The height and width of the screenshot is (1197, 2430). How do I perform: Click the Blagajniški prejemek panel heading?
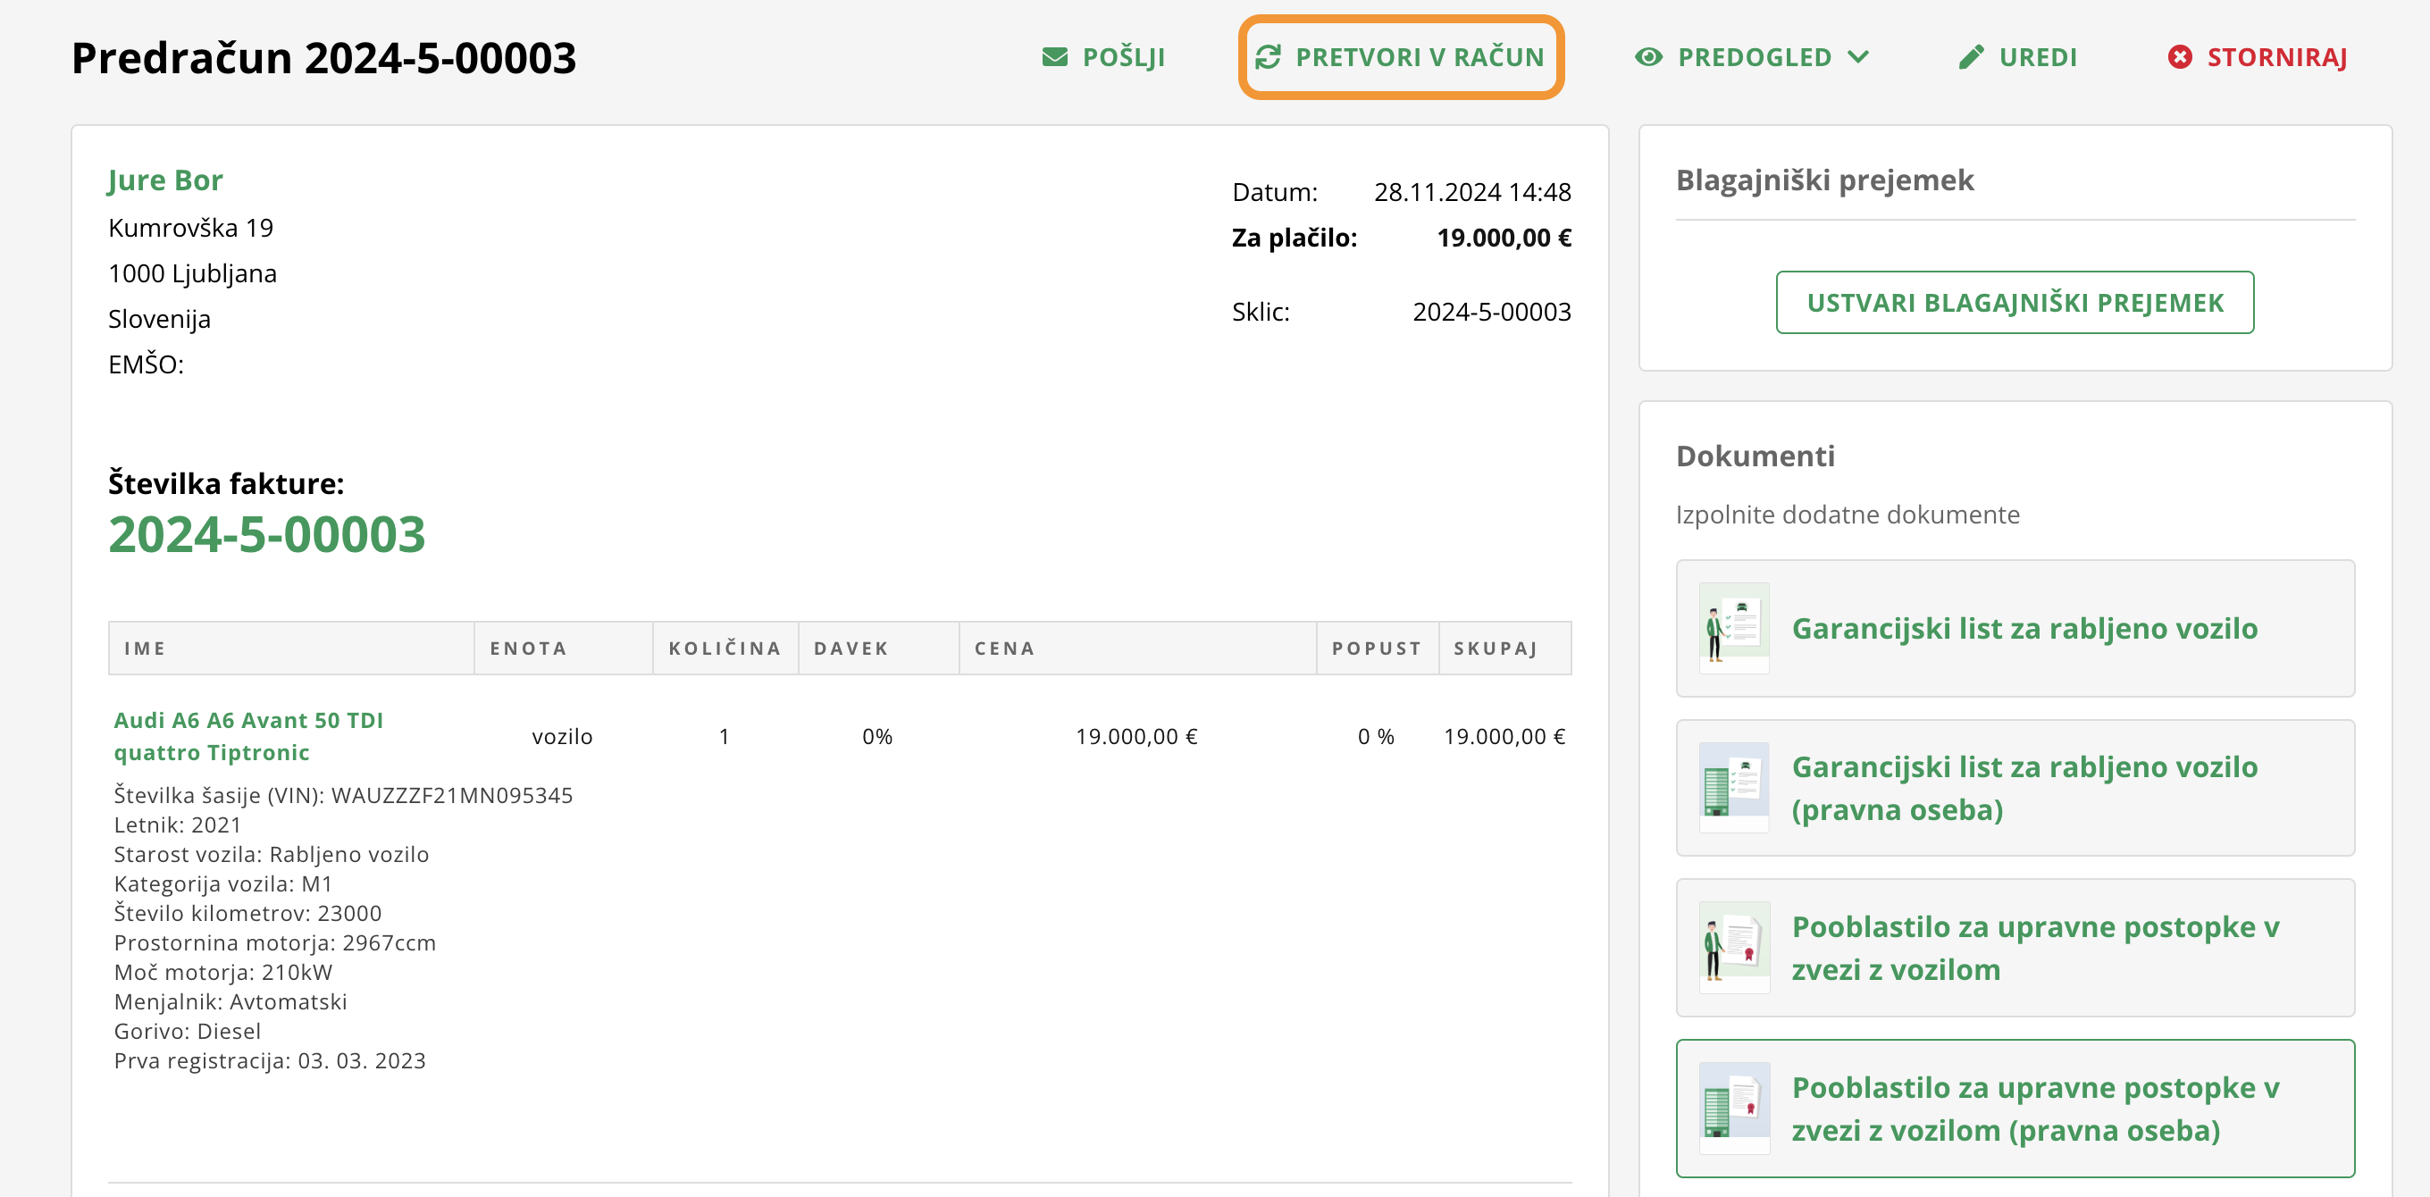pos(1824,180)
